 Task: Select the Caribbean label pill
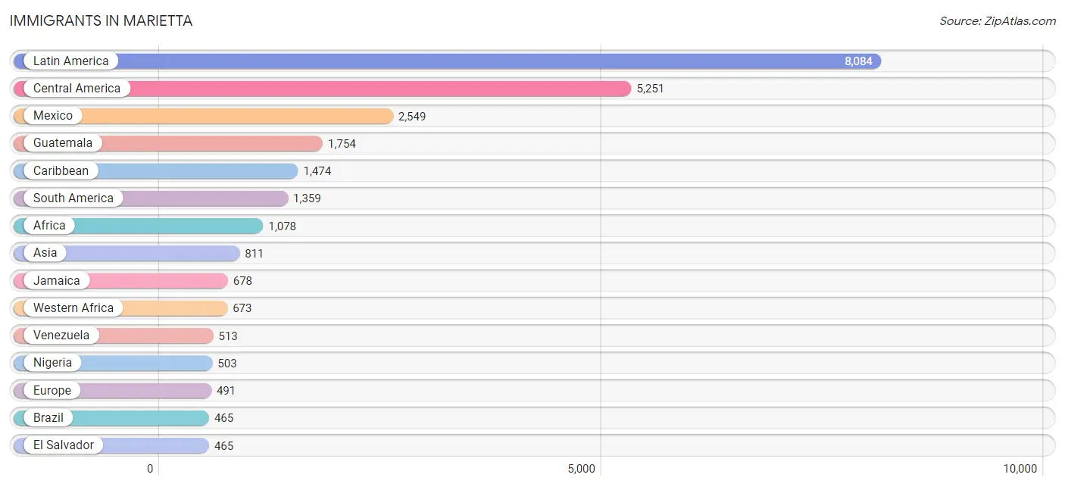point(61,171)
